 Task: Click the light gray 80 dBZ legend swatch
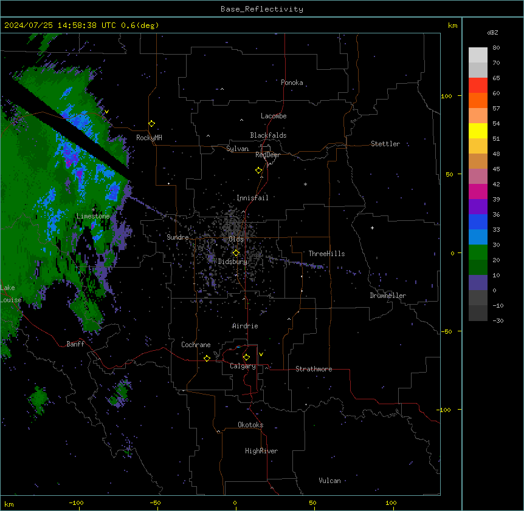tap(478, 55)
